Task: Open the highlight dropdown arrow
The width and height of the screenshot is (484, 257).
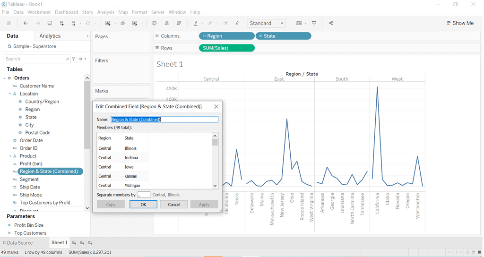Action: pyautogui.click(x=202, y=23)
